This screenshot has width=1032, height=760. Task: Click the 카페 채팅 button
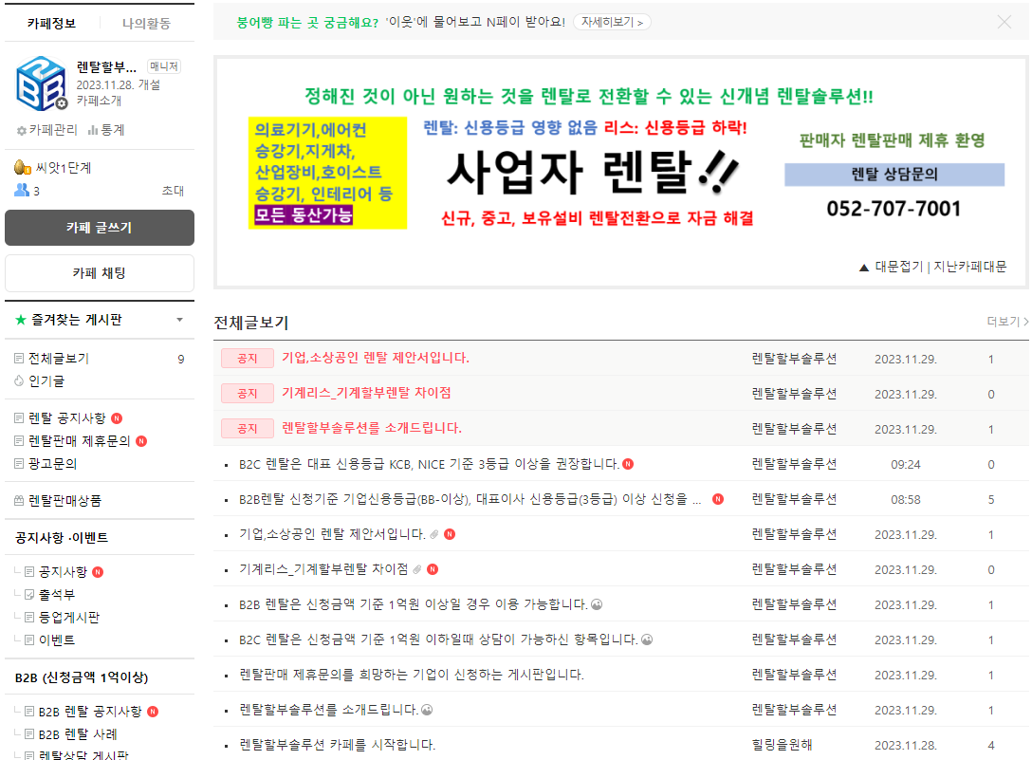(100, 273)
